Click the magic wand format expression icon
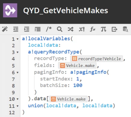This screenshot has height=117, width=131. click(x=5, y=29)
